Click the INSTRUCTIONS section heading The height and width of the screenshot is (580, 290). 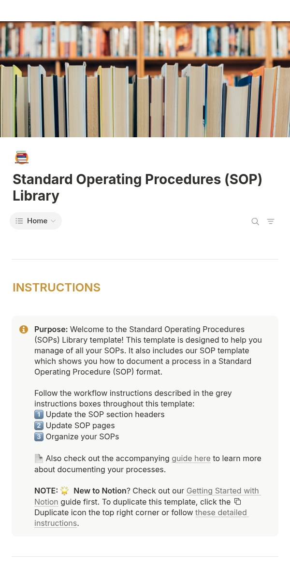(x=57, y=288)
